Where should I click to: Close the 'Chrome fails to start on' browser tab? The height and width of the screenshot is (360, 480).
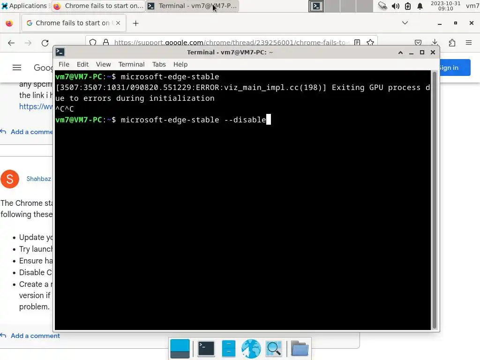[x=118, y=23]
